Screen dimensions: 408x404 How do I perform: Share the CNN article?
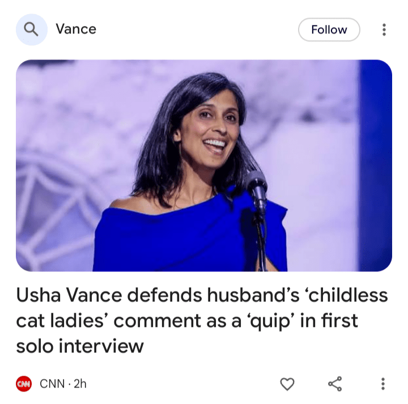pos(335,384)
